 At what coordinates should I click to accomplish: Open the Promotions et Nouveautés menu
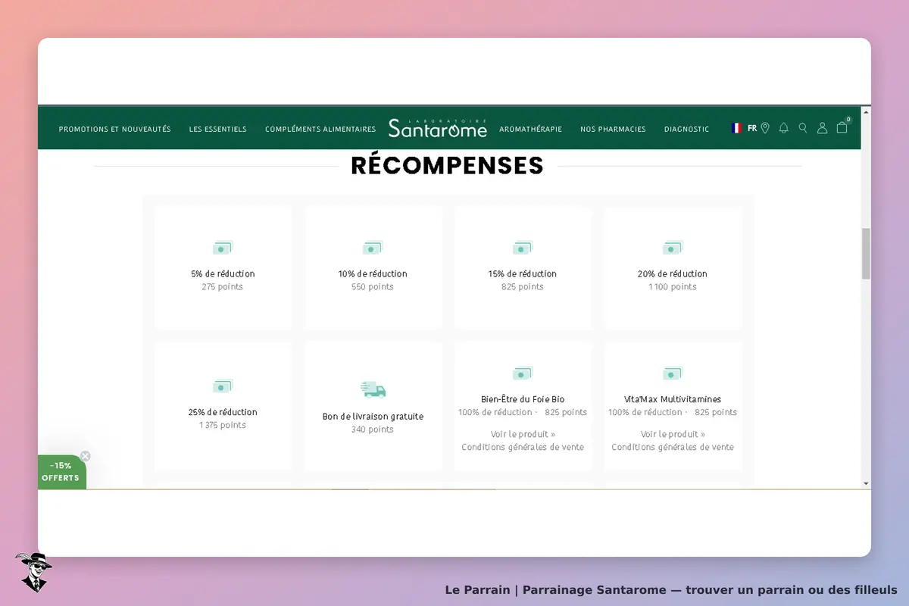pyautogui.click(x=115, y=130)
